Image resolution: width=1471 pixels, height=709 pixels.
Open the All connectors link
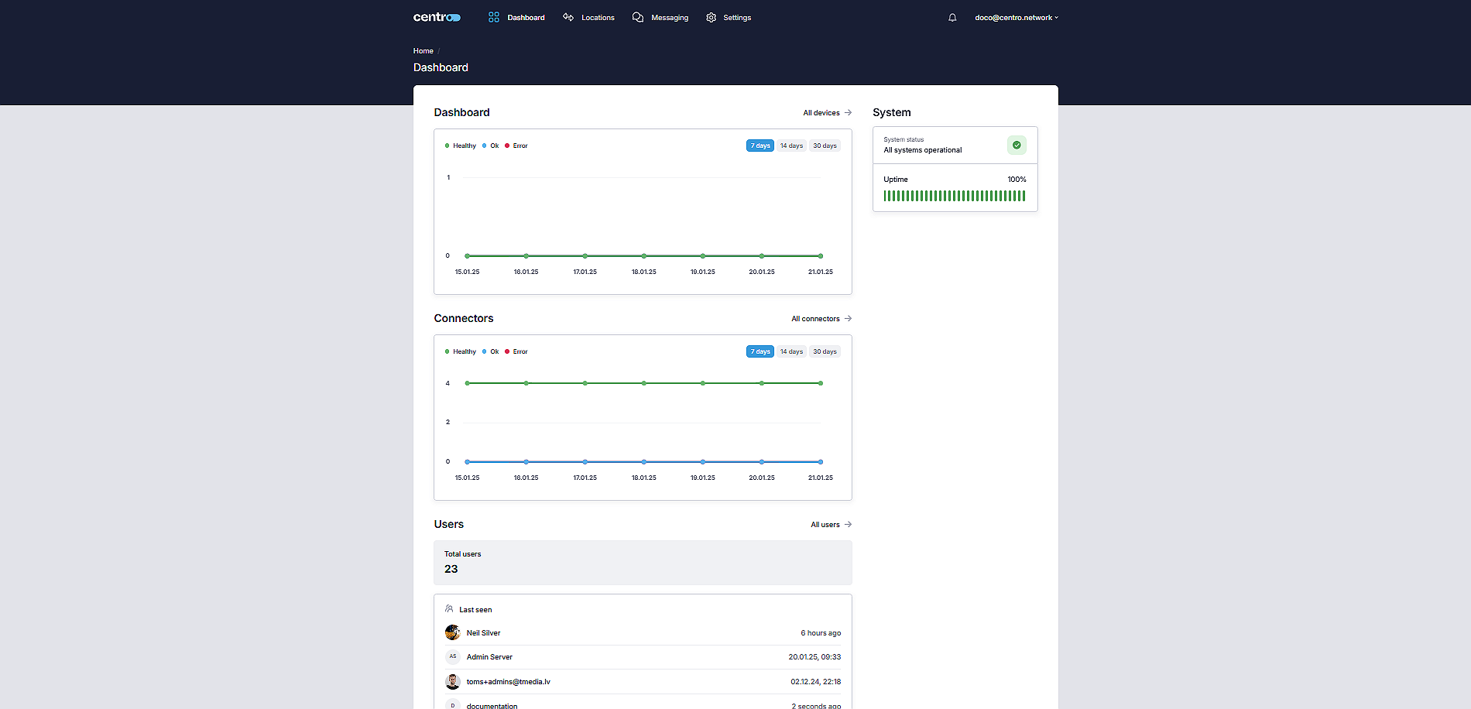coord(815,318)
